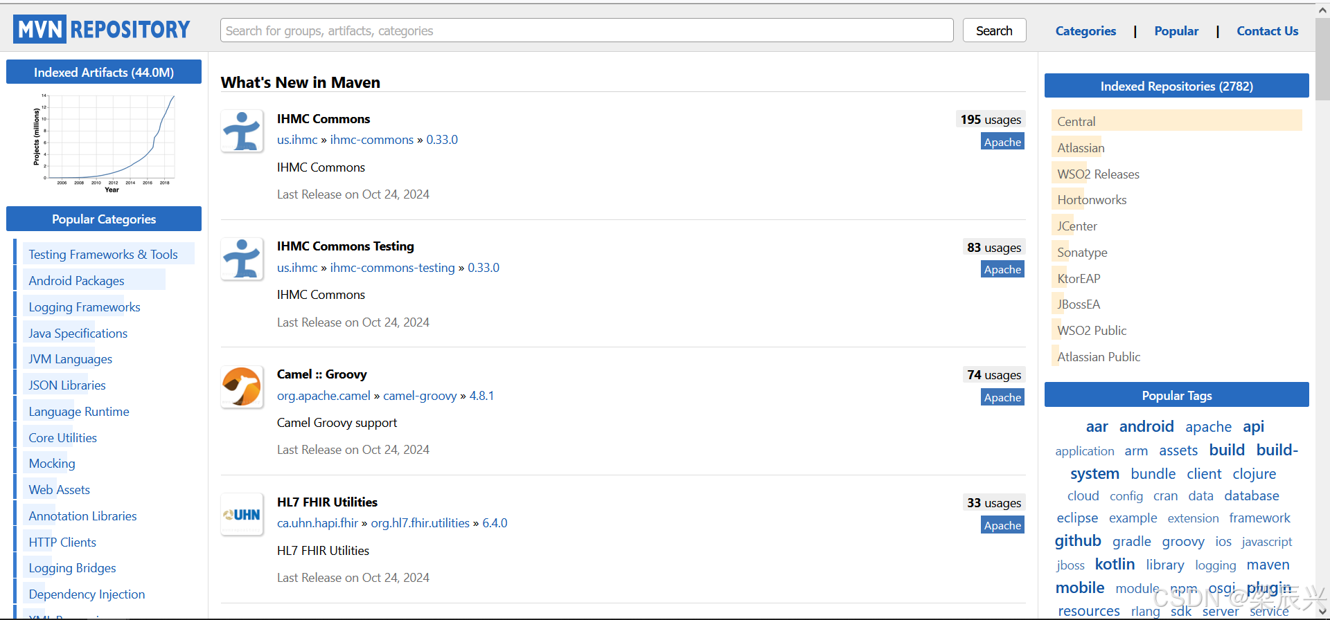Open the IHMC Commons Testing artifact icon
Viewport: 1330px width, 620px height.
tap(242, 259)
